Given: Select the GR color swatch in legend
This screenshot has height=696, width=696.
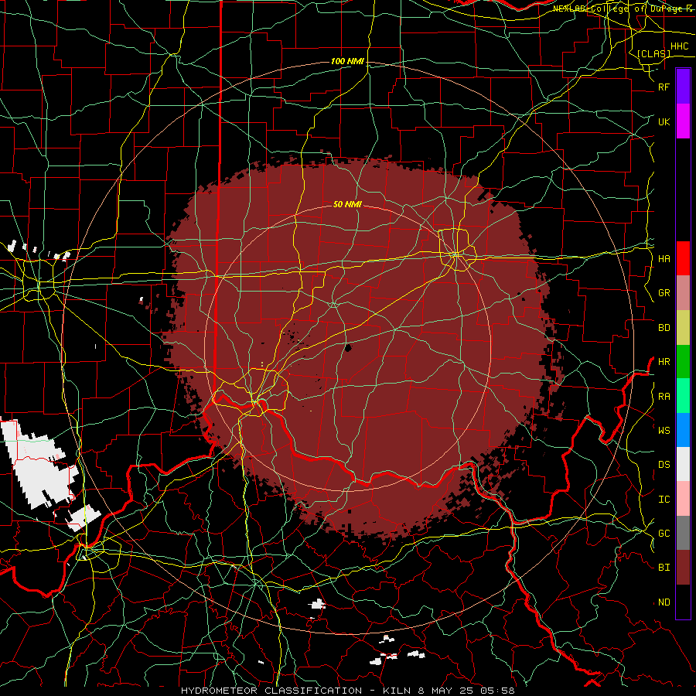Looking at the screenshot, I should pyautogui.click(x=683, y=293).
